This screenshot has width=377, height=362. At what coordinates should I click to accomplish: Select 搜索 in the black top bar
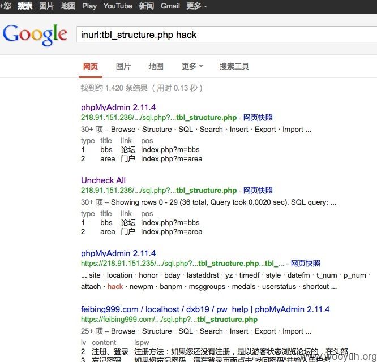25,6
